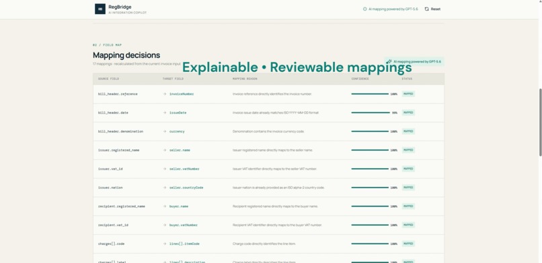Select target field buyer.name
Screen dimensions: 542x263
[179, 206]
